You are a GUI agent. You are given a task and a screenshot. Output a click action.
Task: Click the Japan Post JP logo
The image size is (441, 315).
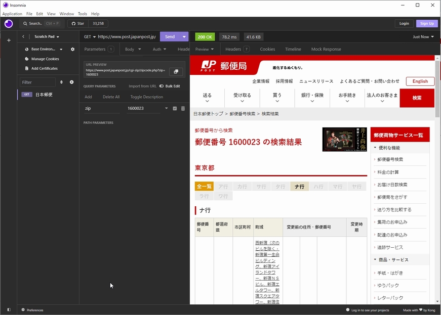click(x=209, y=66)
